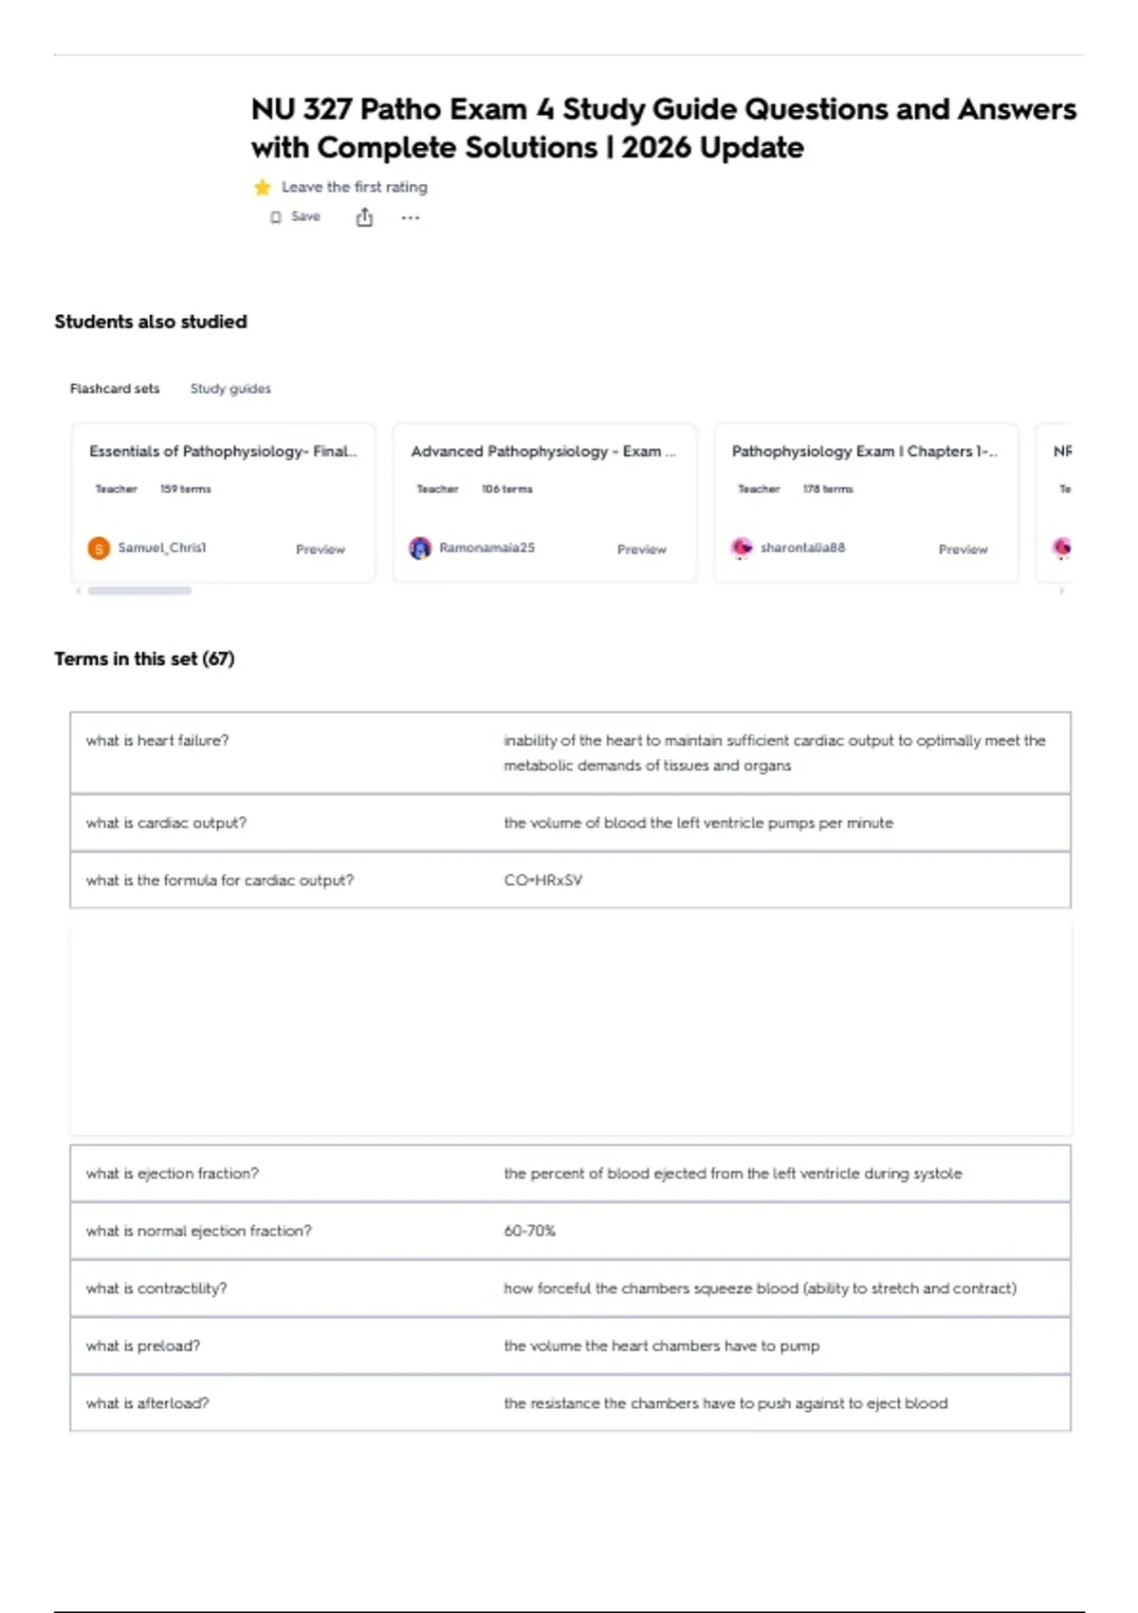Click Samuel_Chris1 orange avatar
The image size is (1138, 1613).
pos(99,548)
